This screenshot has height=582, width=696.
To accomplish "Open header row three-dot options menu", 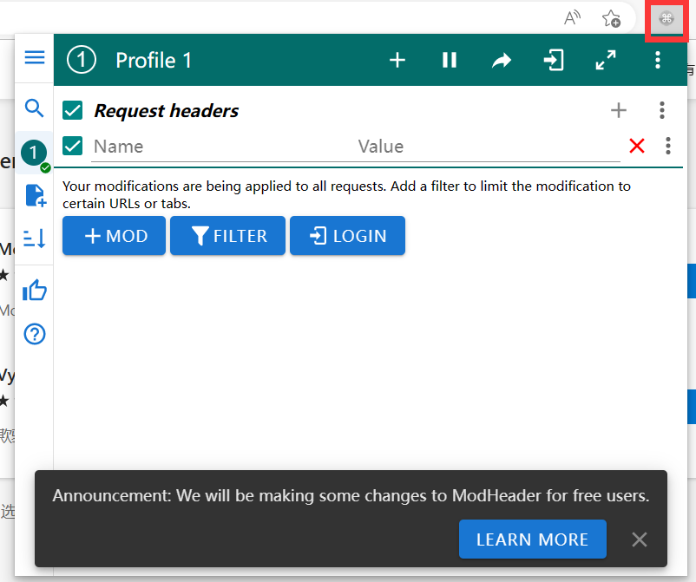I will 667,146.
